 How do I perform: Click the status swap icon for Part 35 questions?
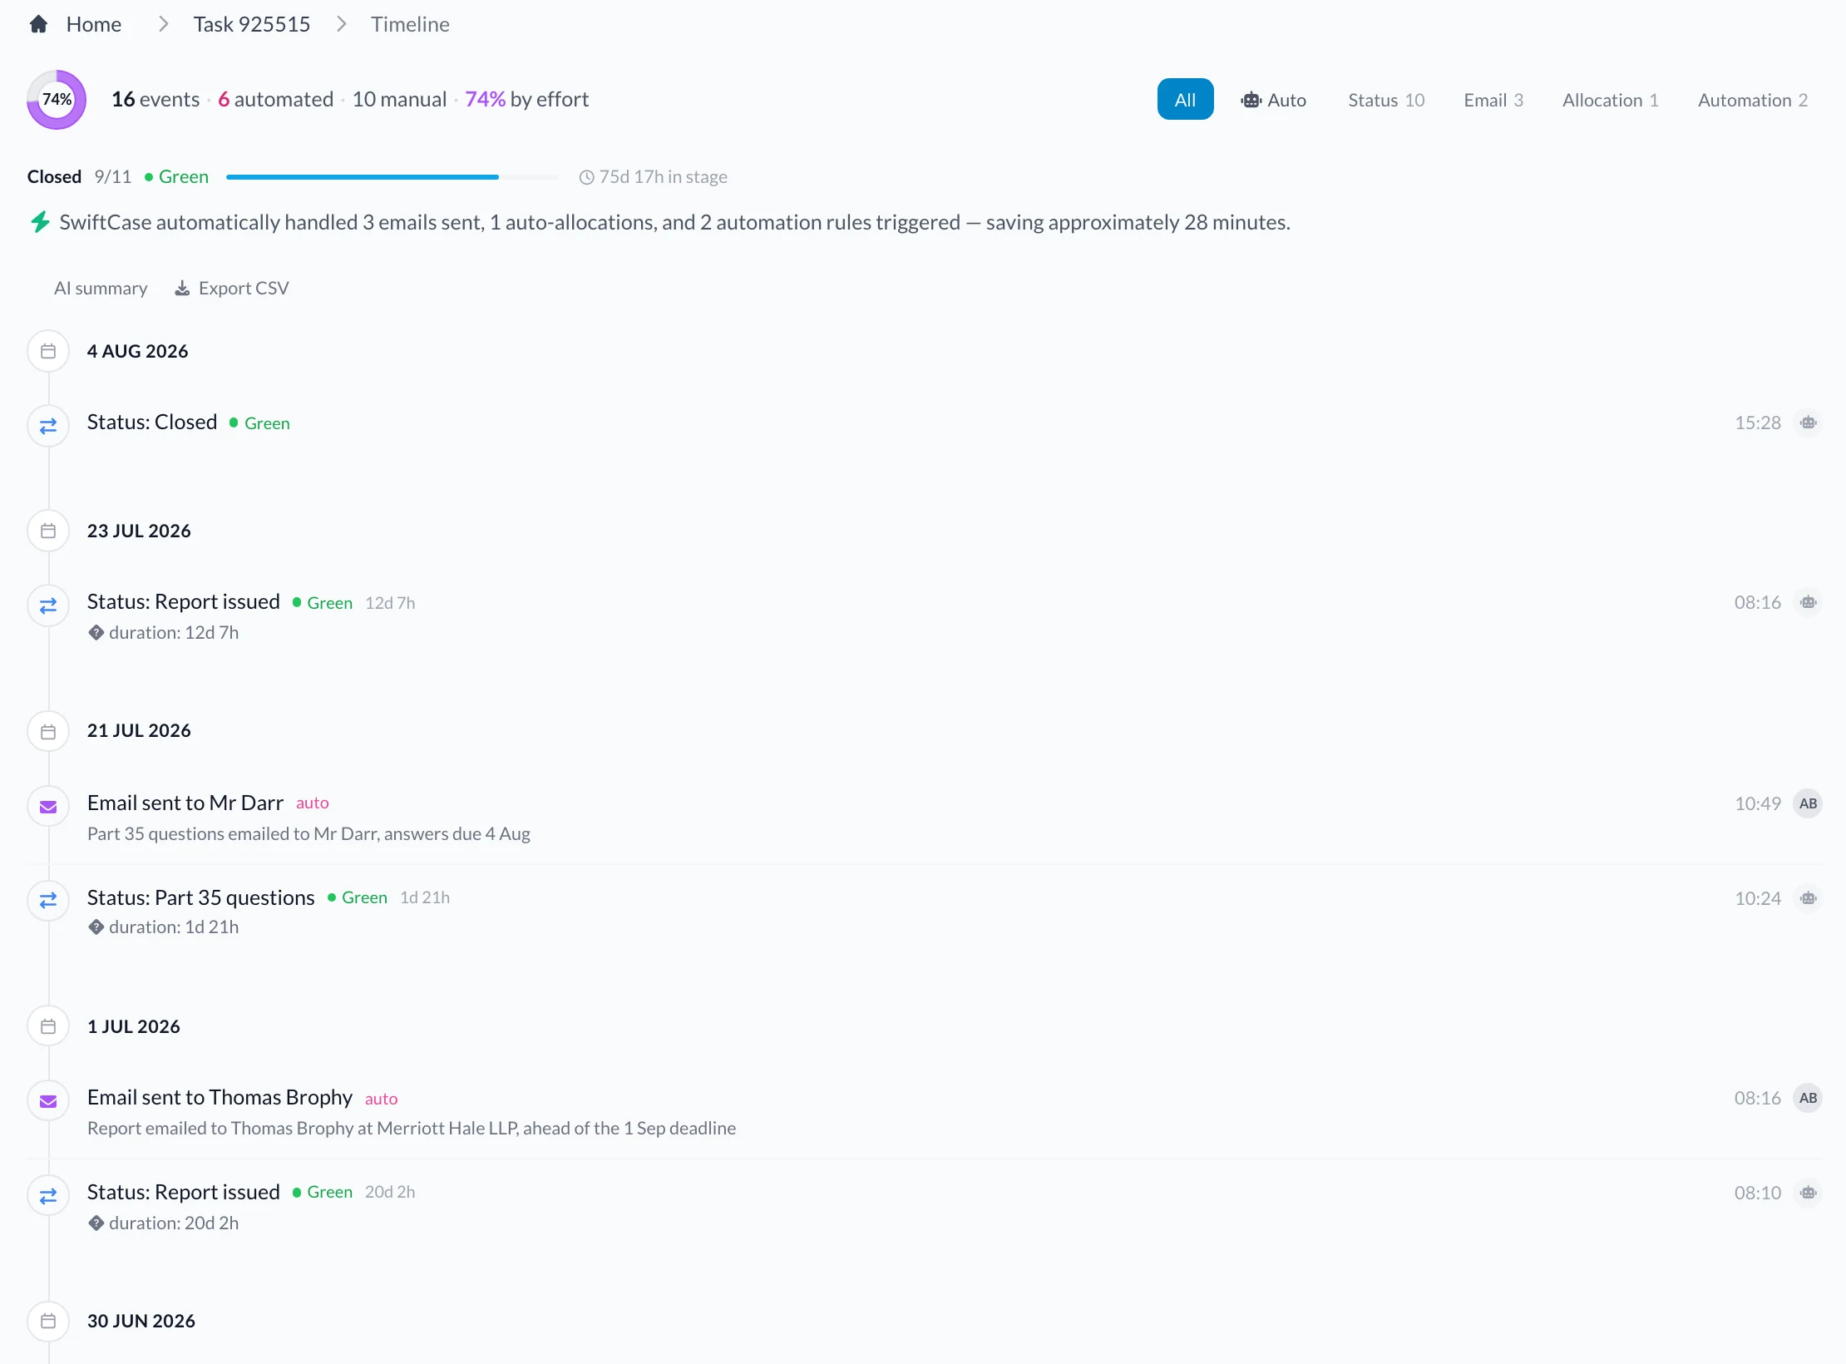click(x=48, y=900)
